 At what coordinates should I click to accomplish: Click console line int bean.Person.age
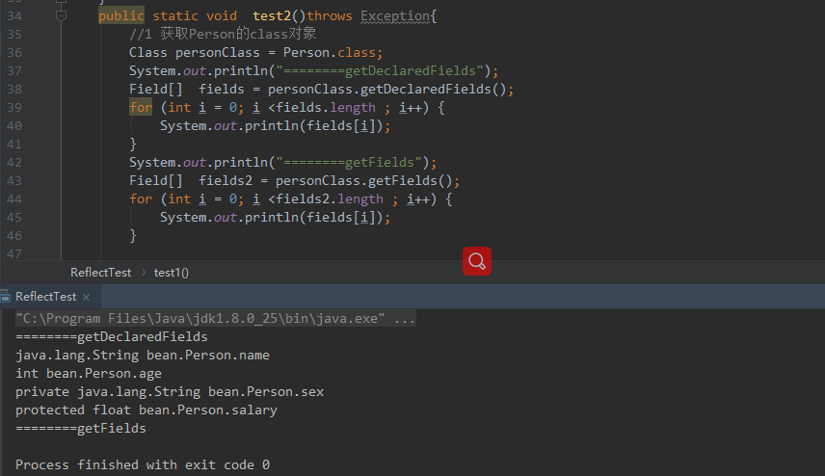click(x=89, y=374)
